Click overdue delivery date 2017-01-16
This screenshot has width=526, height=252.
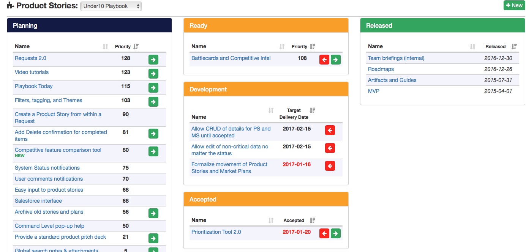click(297, 164)
